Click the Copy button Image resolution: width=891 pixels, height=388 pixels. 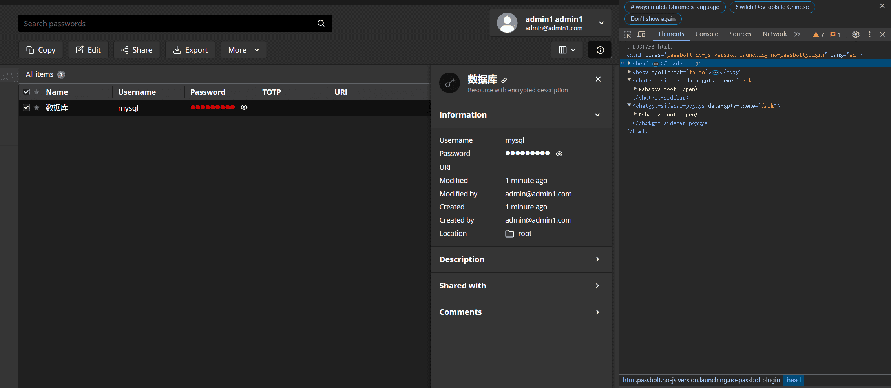41,50
